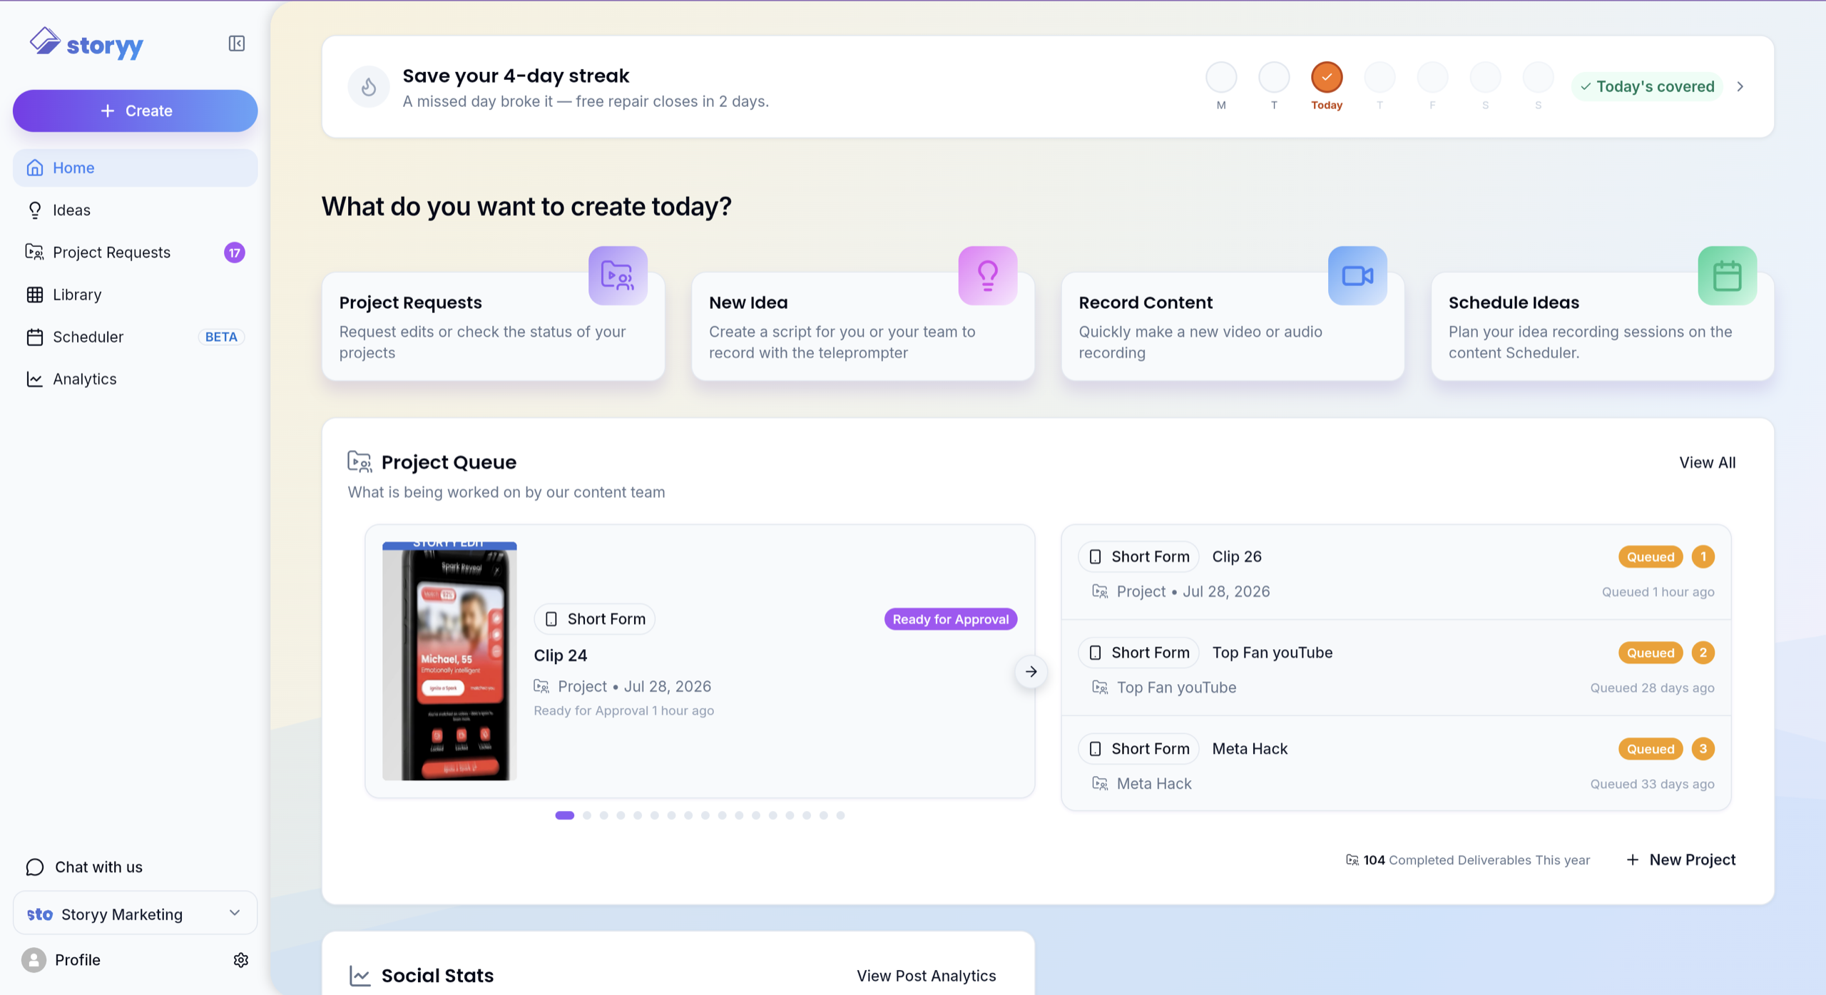Open the Top Fan youTube queue row
The image size is (1826, 995).
tap(1396, 669)
